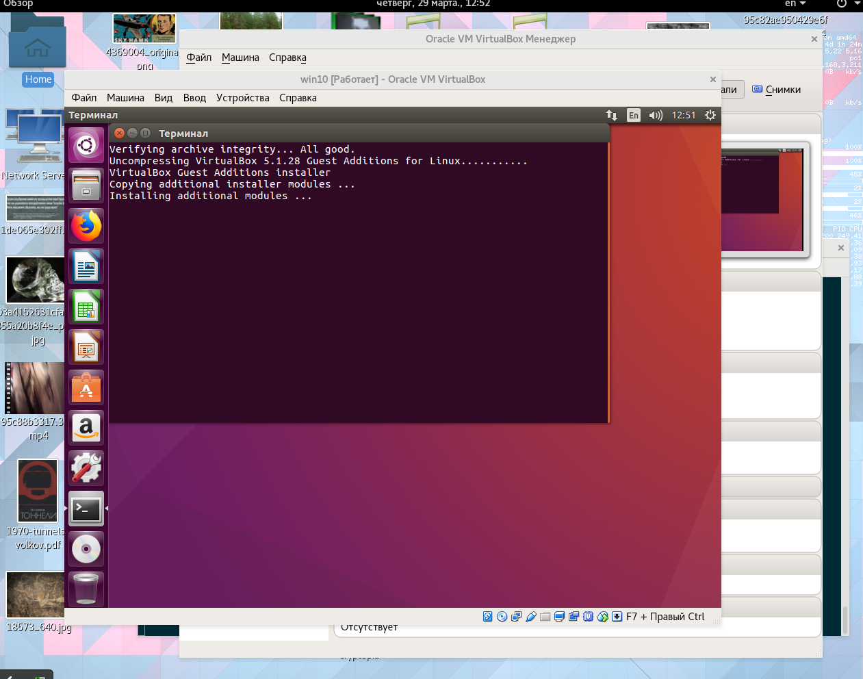Open the En keyboard layout indicator
Screen dimensions: 863x679
(x=634, y=115)
